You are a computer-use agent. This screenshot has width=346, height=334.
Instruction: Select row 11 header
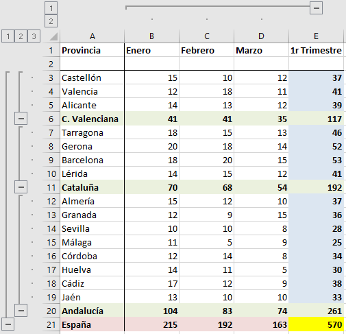point(51,187)
